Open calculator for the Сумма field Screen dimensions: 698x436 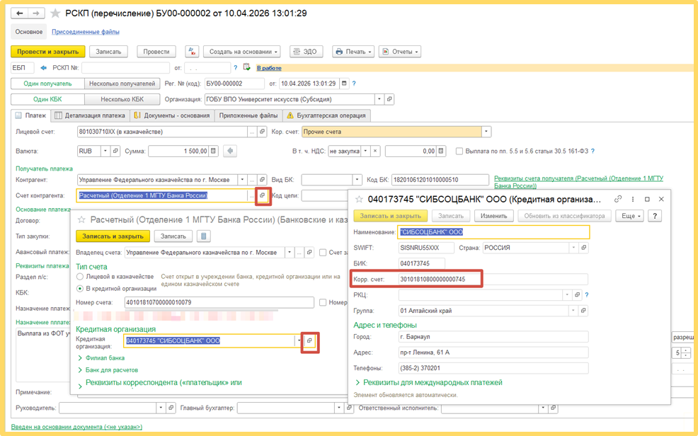point(214,151)
